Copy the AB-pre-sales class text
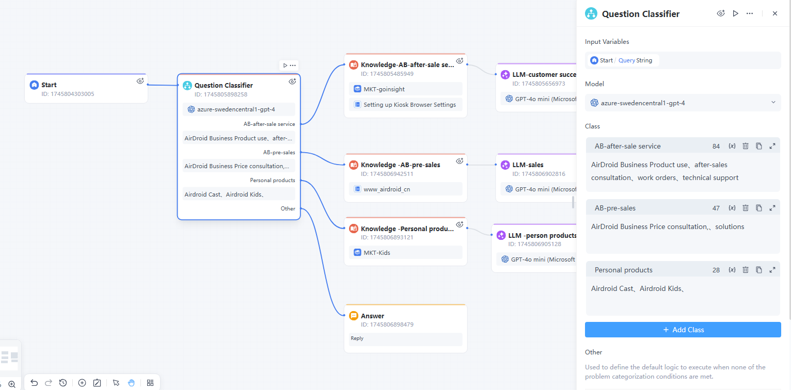The height and width of the screenshot is (390, 791). coord(759,208)
